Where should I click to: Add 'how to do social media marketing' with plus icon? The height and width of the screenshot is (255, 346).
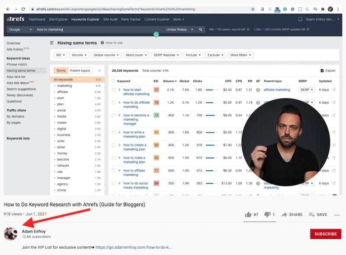click(x=119, y=183)
